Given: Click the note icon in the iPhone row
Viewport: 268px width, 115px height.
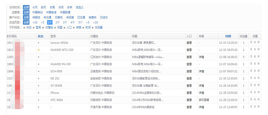Looking at the screenshot, I should click(x=255, y=93).
